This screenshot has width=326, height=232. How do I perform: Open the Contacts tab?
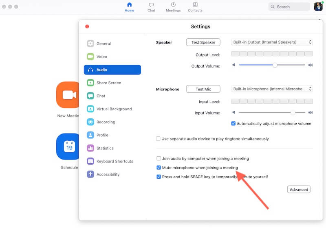pyautogui.click(x=195, y=7)
